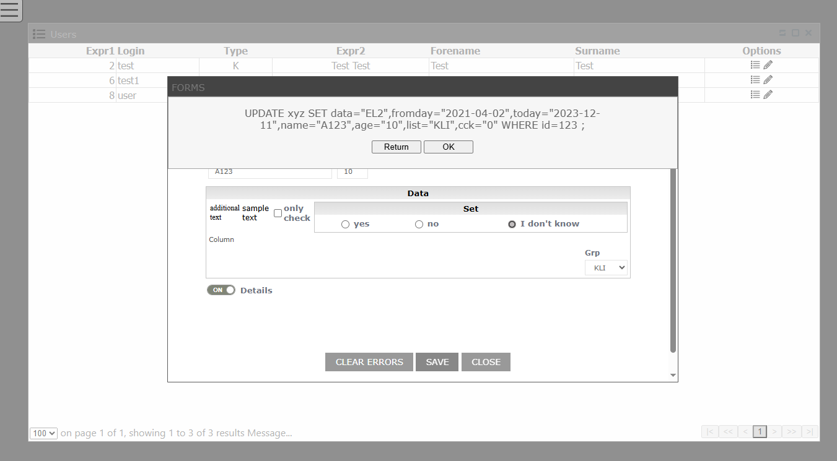Click list icon in row user
The image size is (837, 461).
coord(755,95)
